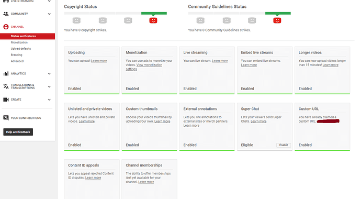Click the Translations & Transcriptions icon
Screen dimensions: 361x199
point(6,86)
